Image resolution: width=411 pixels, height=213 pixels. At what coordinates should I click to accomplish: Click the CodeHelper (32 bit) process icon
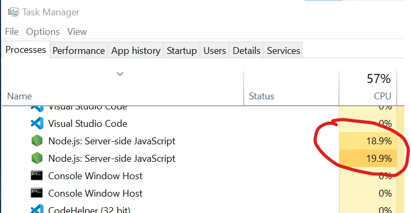tap(37, 209)
